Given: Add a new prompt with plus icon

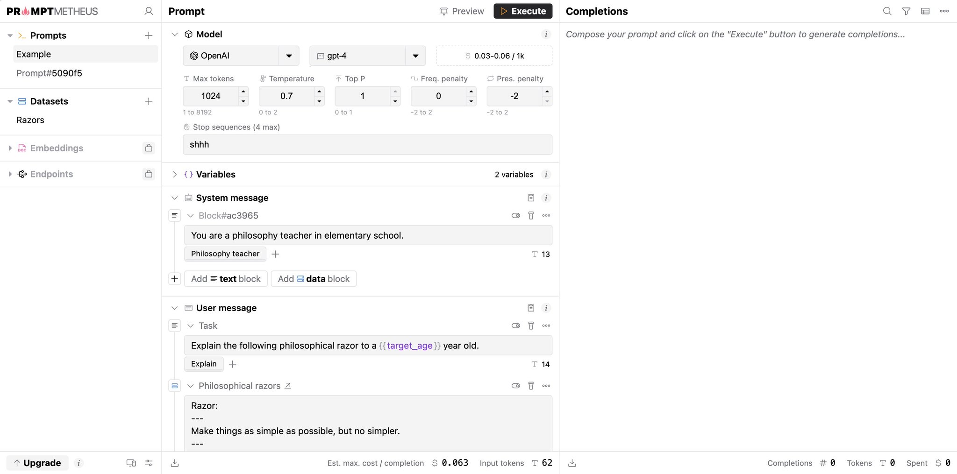Looking at the screenshot, I should point(149,35).
